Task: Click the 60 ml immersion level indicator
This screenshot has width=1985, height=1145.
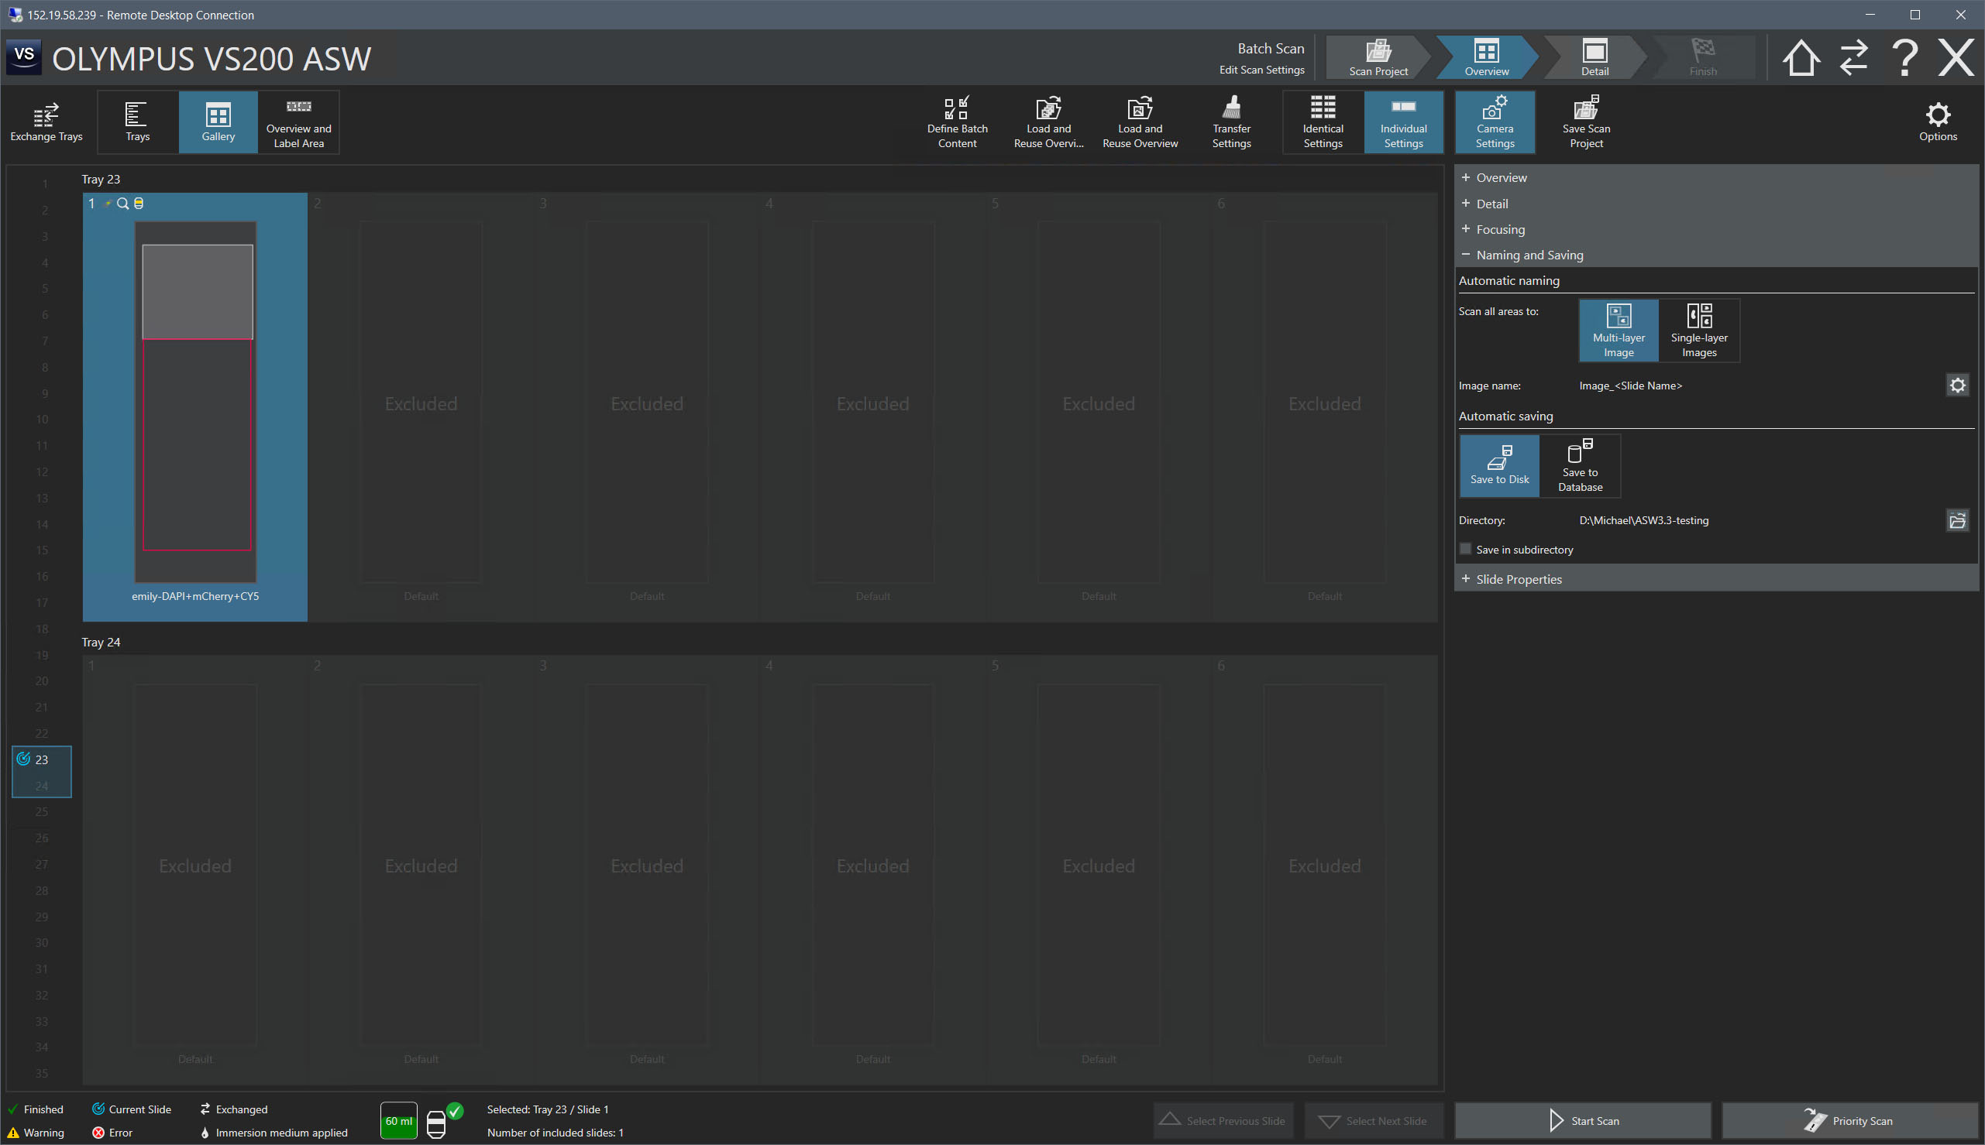Action: 399,1122
